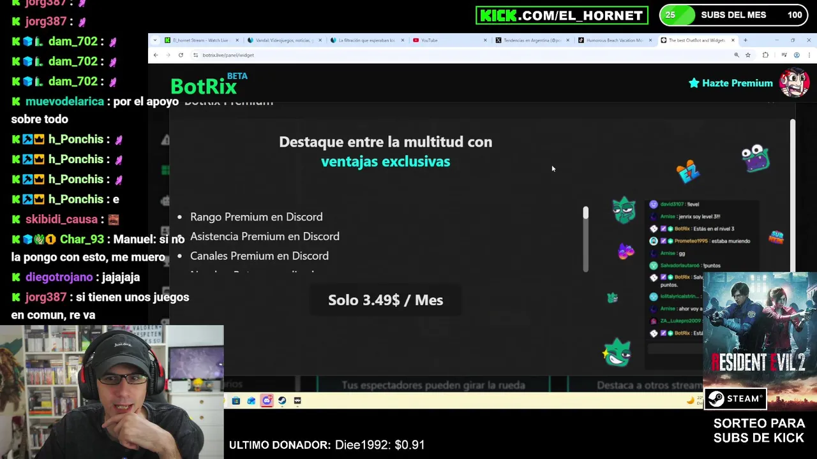Click the smirking green emote at bottom
Image resolution: width=817 pixels, height=459 pixels.
(617, 353)
